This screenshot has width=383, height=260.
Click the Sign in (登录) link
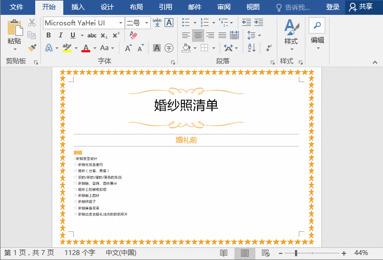[333, 7]
